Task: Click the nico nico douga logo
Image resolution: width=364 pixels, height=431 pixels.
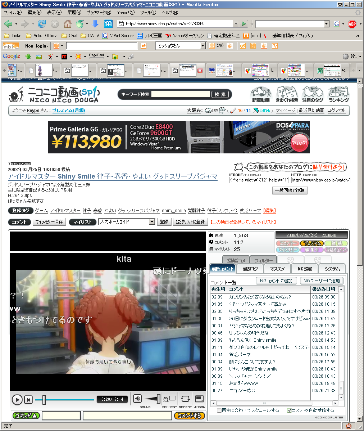Action: click(x=54, y=95)
